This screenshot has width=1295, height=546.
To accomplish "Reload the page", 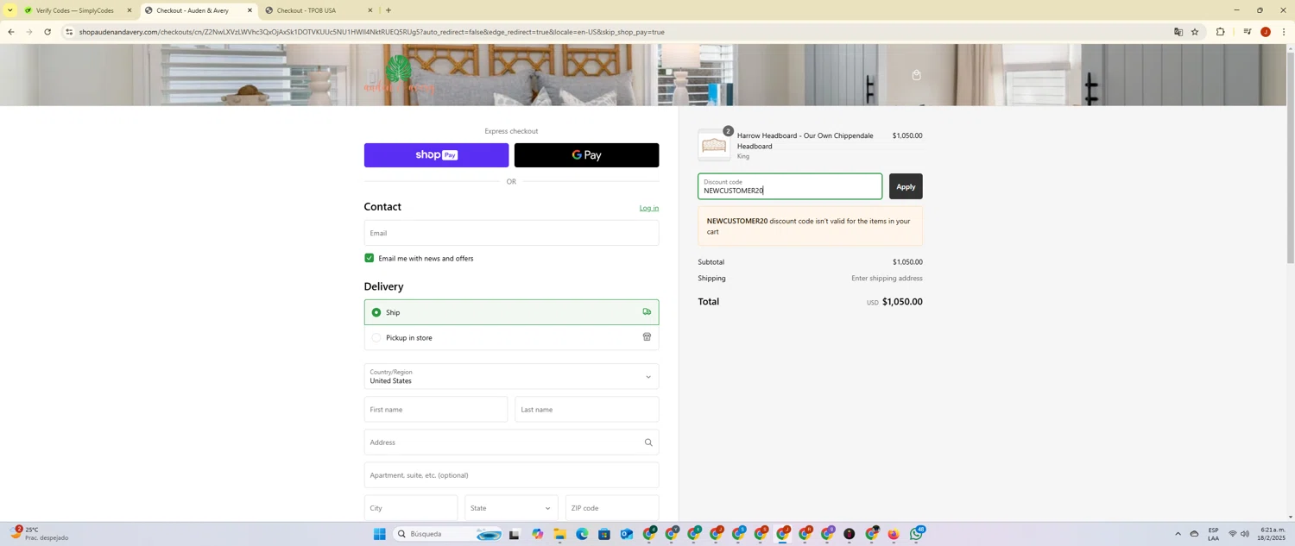I will [47, 32].
